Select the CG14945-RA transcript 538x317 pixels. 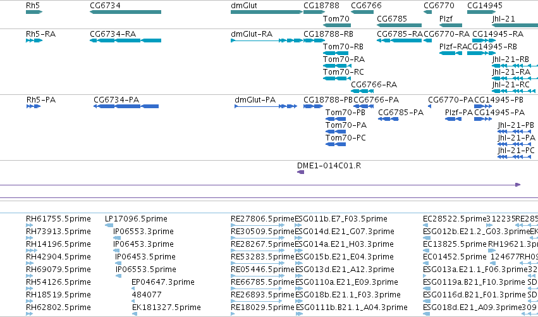[484, 40]
